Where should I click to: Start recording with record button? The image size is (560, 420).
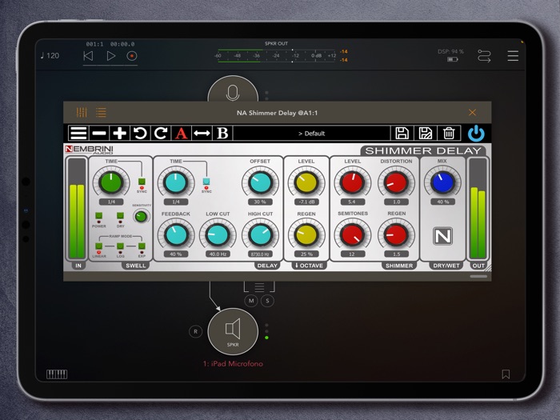[x=132, y=56]
